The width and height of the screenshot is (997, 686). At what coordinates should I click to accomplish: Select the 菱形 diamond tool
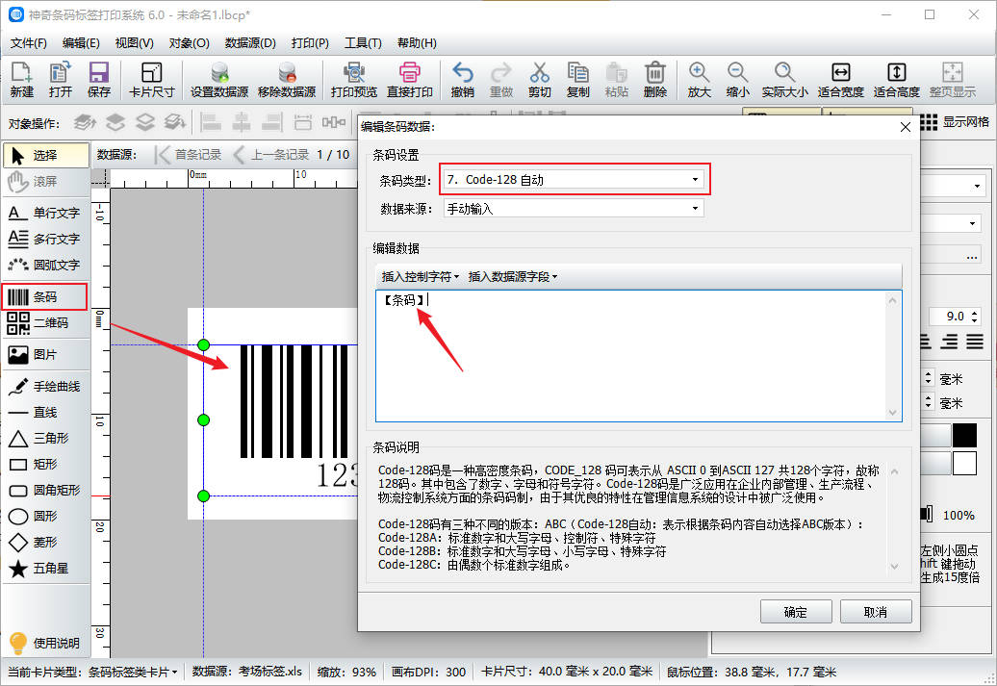coord(44,543)
